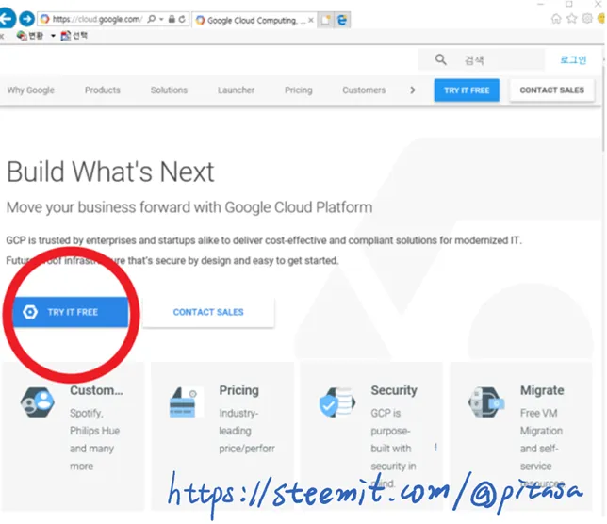Click TRY IT FREE in the navigation bar
This screenshot has width=607, height=524.
coord(467,90)
